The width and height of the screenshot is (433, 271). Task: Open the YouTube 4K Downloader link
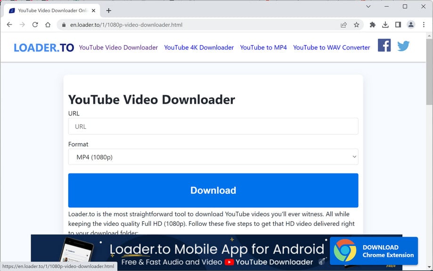[x=199, y=48]
